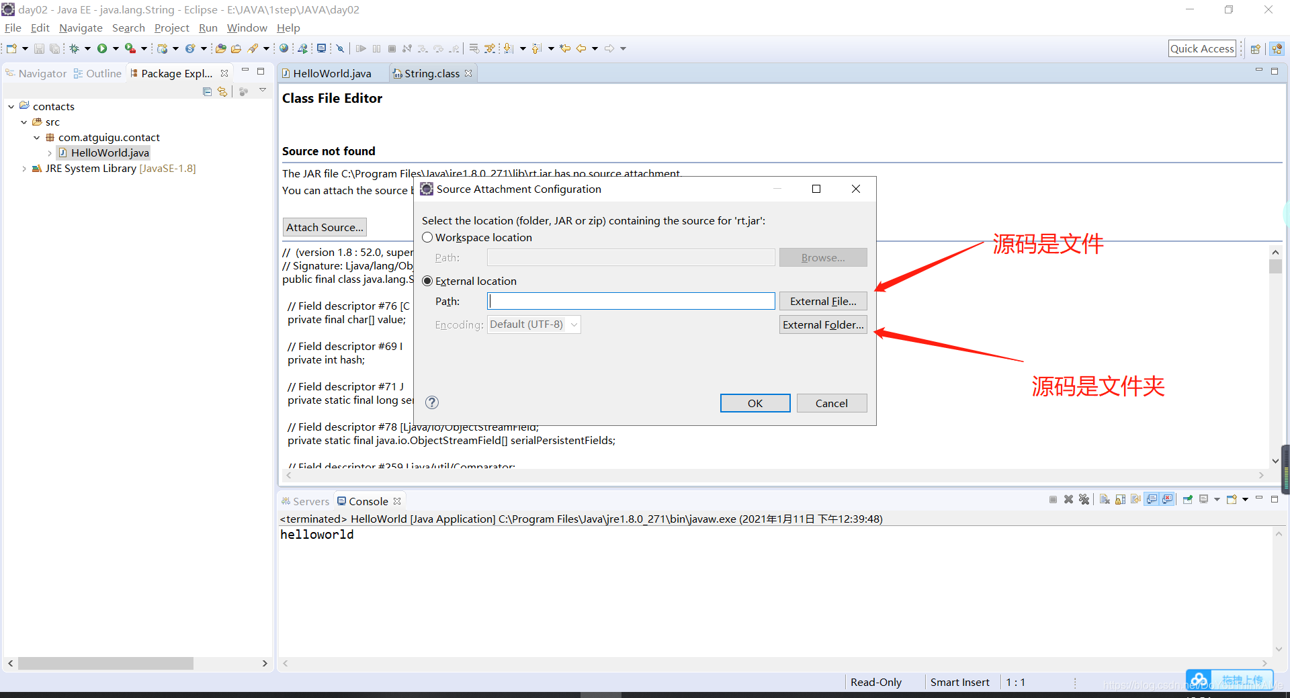Viewport: 1290px width, 698px height.
Task: Click the Back navigation arrow icon
Action: click(581, 48)
